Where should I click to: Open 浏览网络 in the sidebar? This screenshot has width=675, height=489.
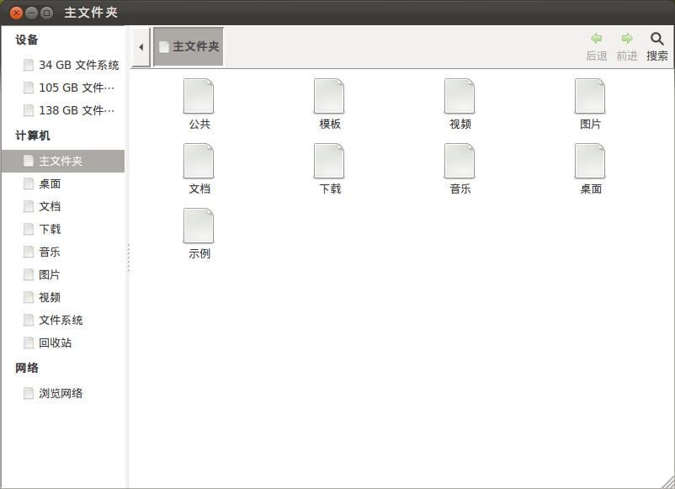[x=63, y=393]
